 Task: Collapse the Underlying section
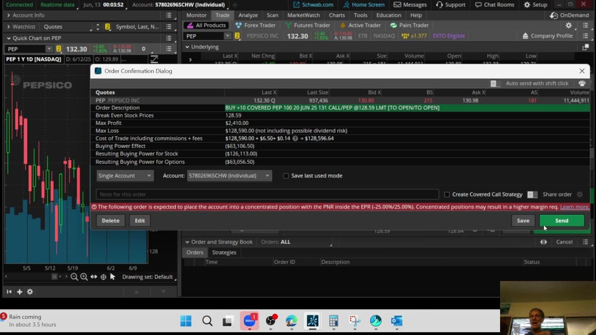(x=187, y=47)
